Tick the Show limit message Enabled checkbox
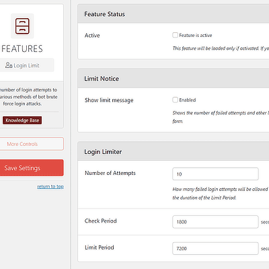The image size is (269, 269). tap(176, 100)
